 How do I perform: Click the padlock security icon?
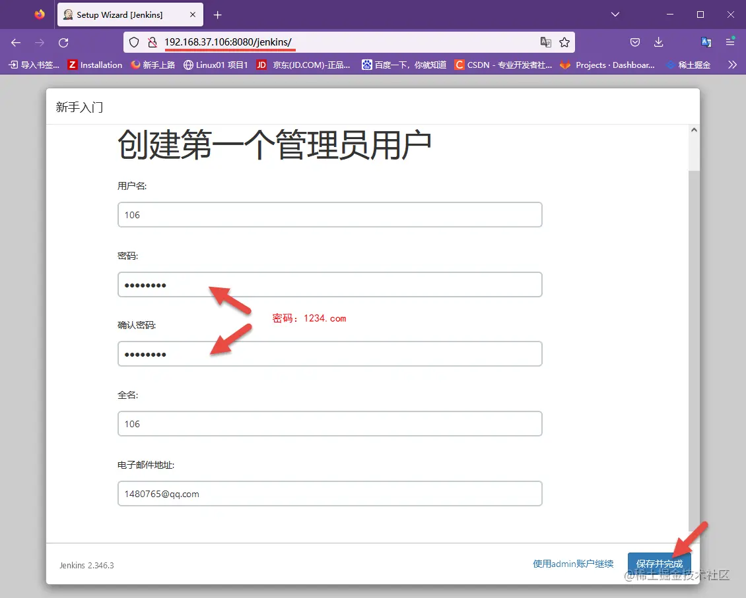pos(152,42)
